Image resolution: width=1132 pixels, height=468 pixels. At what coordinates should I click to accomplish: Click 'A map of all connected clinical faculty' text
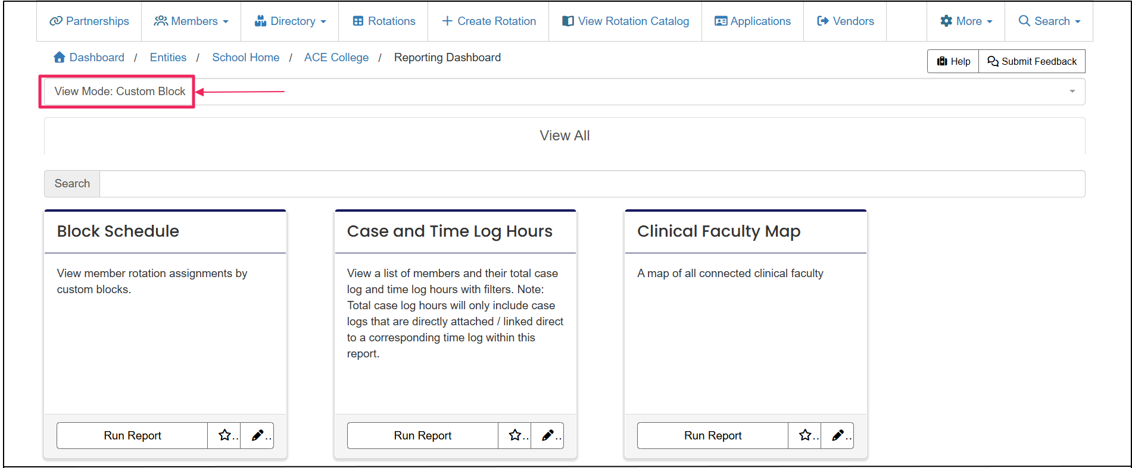[730, 273]
